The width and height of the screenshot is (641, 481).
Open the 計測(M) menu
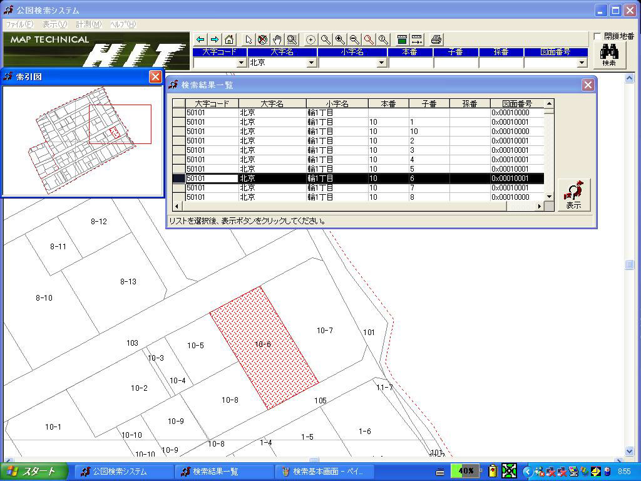[x=89, y=24]
